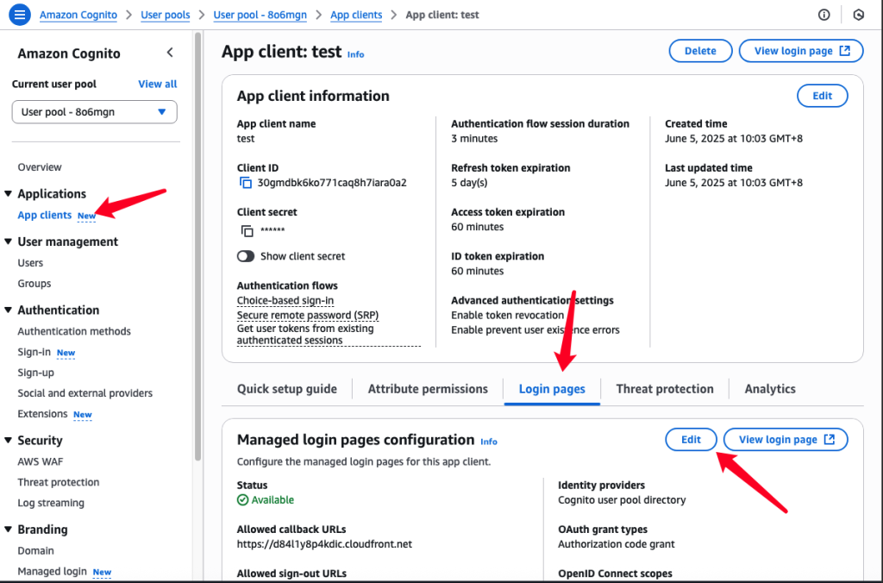Open User pool - 8o6mgn breadcrumb
The image size is (883, 583).
[x=260, y=15]
